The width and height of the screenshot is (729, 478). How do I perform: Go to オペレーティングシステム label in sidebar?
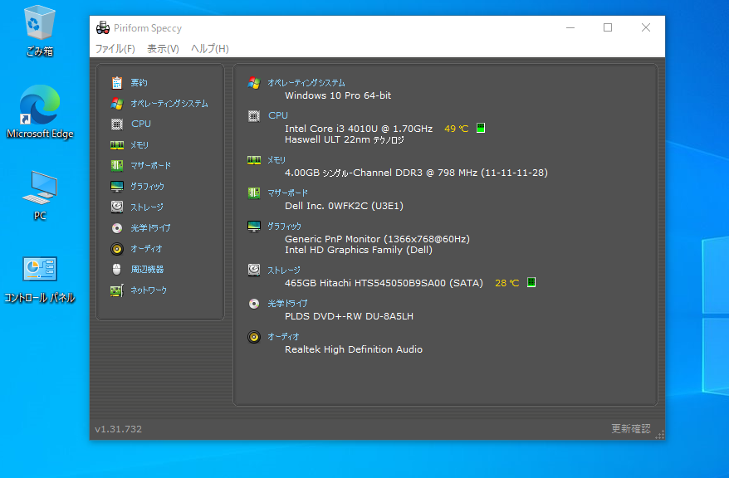click(x=169, y=104)
